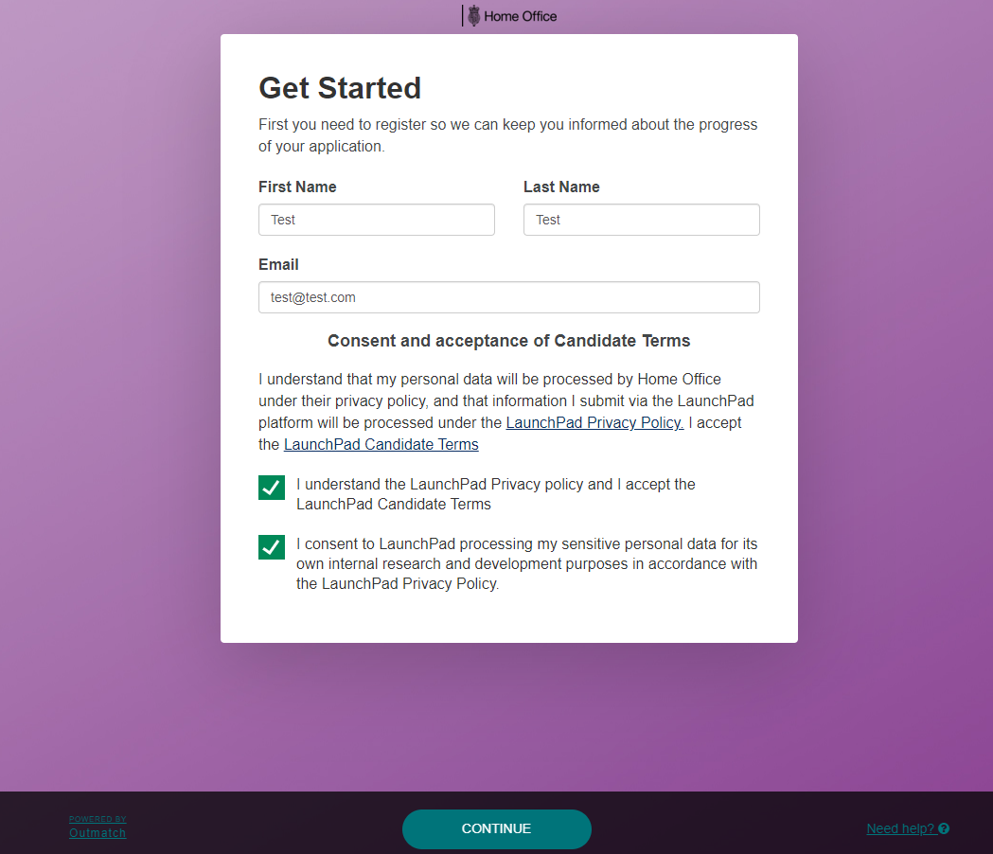
Task: Focus the First Name input field
Action: pyautogui.click(x=377, y=220)
